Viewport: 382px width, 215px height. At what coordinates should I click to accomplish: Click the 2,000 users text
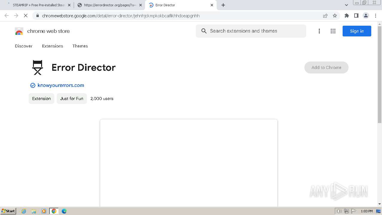click(102, 99)
